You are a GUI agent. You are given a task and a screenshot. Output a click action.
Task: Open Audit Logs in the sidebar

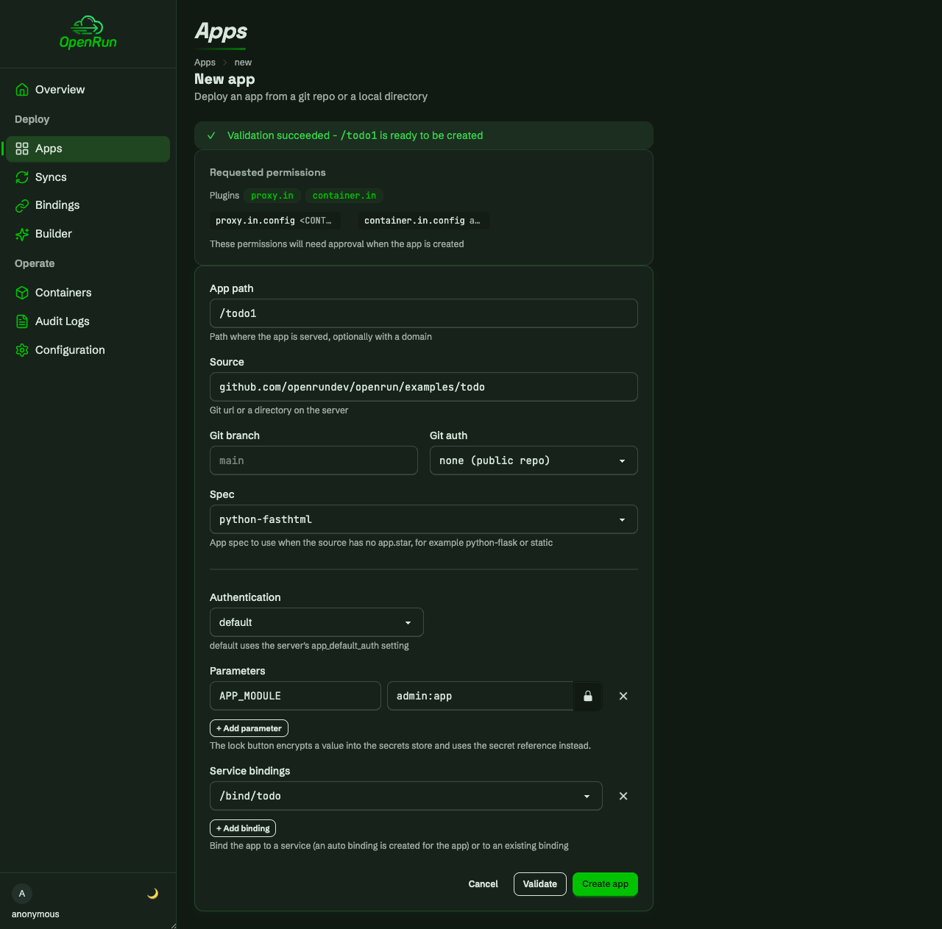[88, 321]
